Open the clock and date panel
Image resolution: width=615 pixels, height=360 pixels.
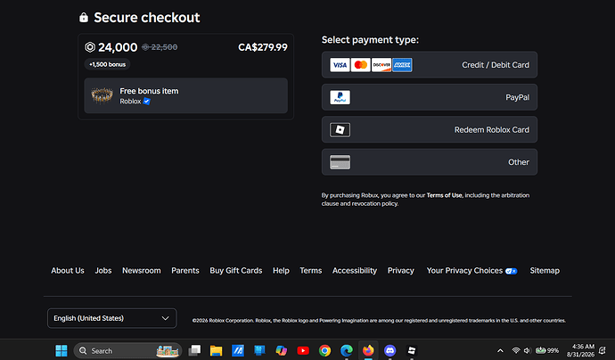[580, 350]
